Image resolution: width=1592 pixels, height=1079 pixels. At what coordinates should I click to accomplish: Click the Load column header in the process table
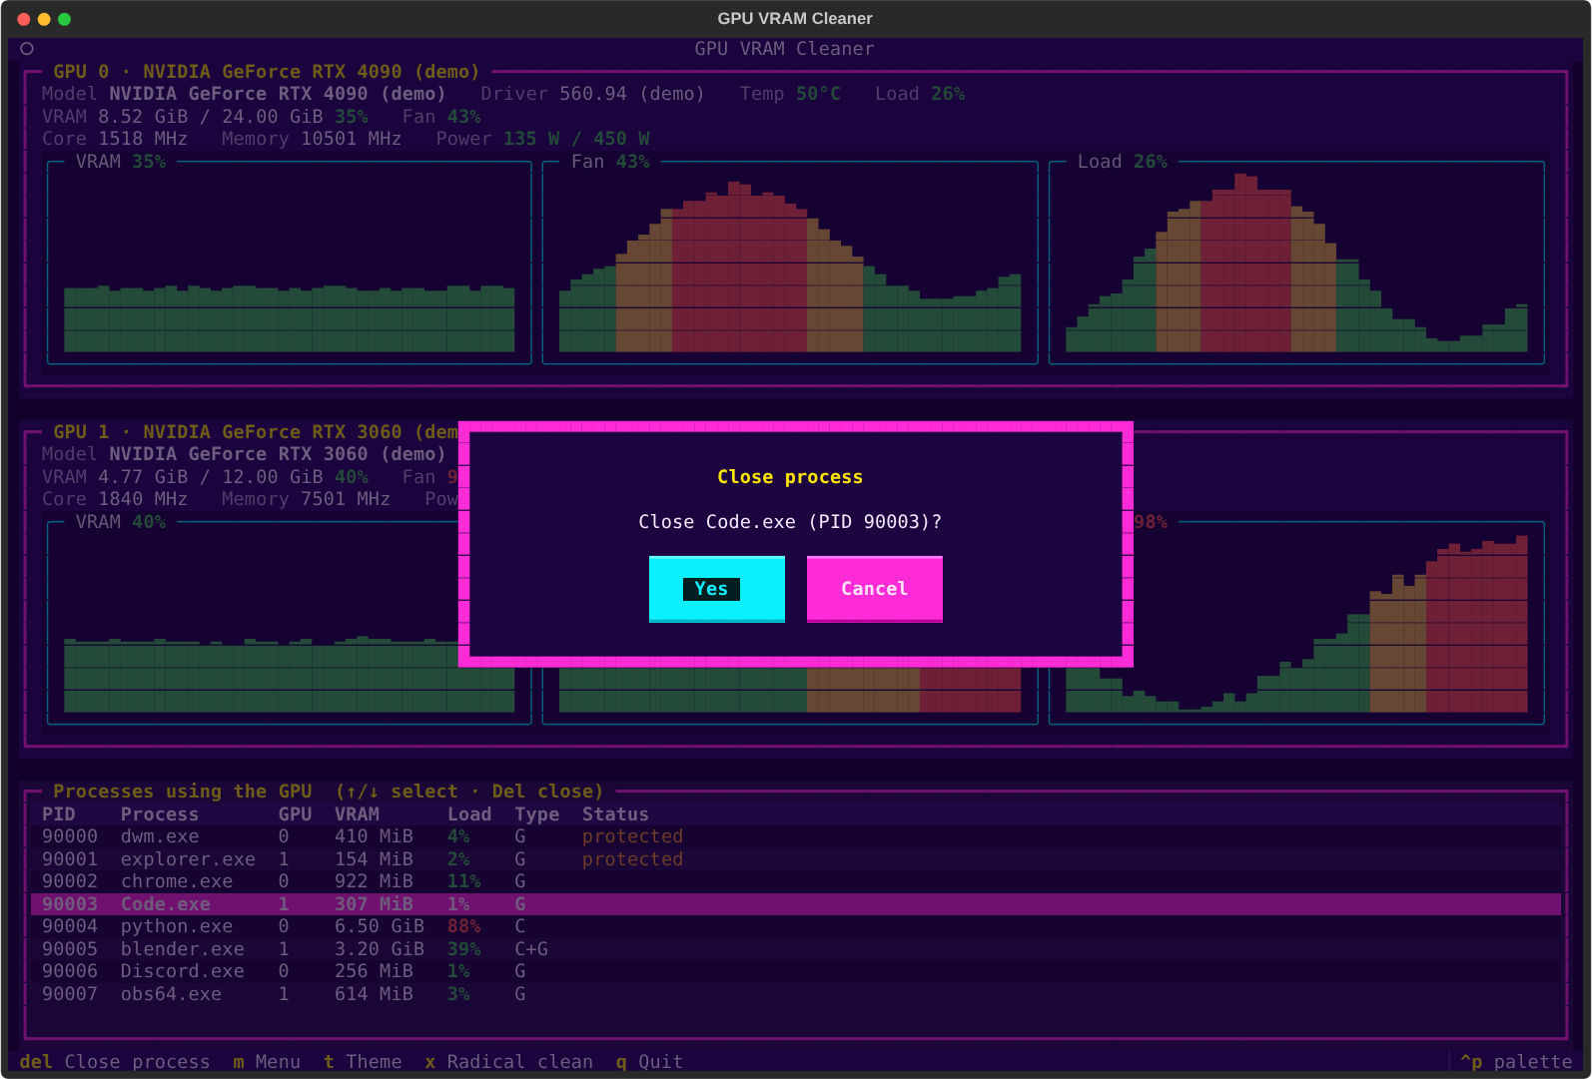click(x=469, y=814)
